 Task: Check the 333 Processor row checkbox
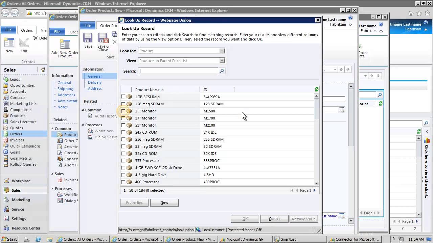pos(123,161)
